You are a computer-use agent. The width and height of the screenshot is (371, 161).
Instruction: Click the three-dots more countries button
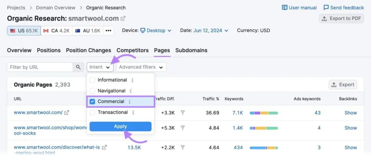[x=108, y=31]
